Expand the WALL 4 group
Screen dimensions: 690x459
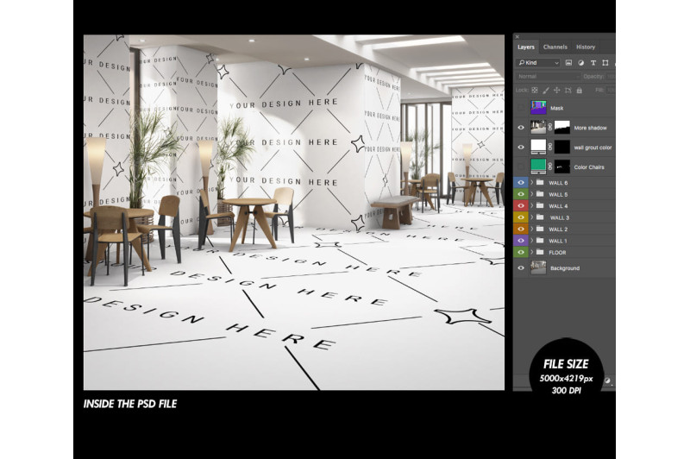pyautogui.click(x=532, y=206)
